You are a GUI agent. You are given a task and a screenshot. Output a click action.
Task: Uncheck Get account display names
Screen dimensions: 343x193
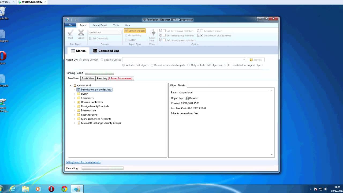click(202, 35)
